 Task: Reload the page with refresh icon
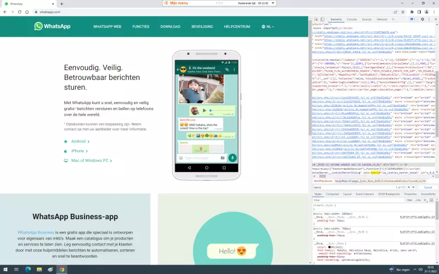tap(20, 12)
